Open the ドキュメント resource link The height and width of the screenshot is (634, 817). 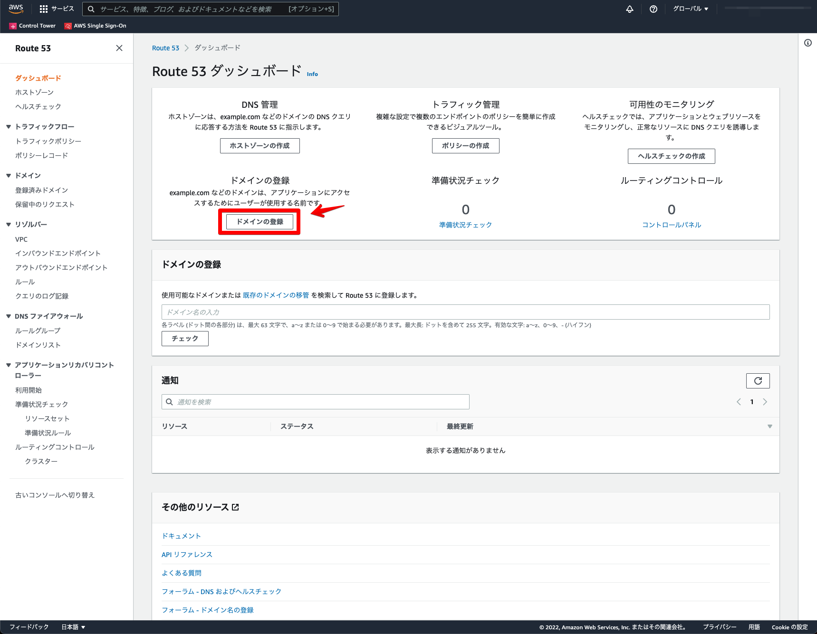tap(181, 536)
